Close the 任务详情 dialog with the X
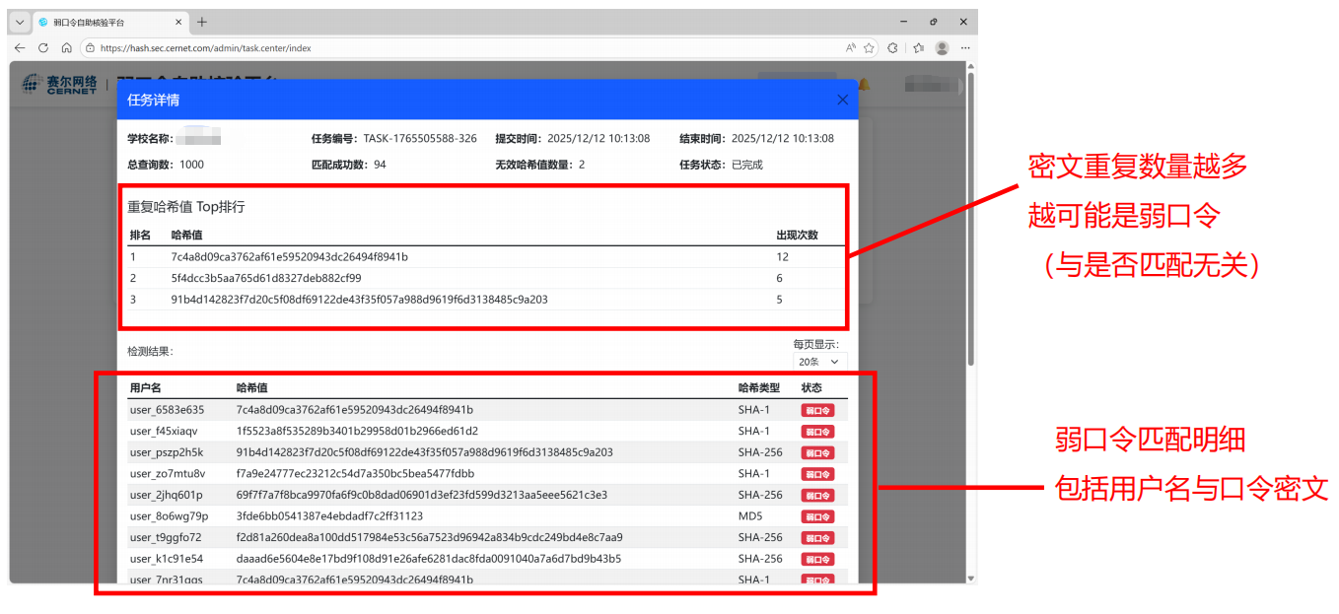 point(842,100)
